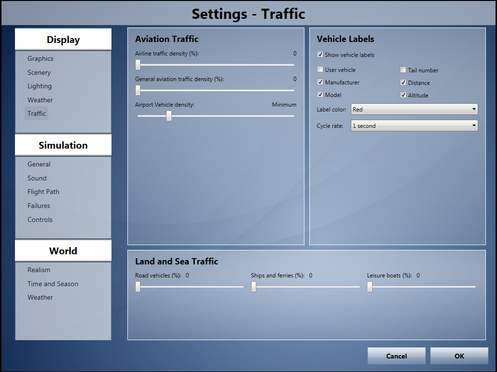497x372 pixels.
Task: Select Lighting under Display
Action: [40, 86]
